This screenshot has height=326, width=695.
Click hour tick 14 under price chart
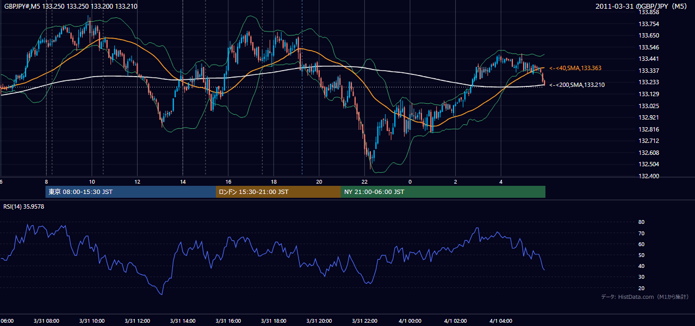click(x=183, y=181)
